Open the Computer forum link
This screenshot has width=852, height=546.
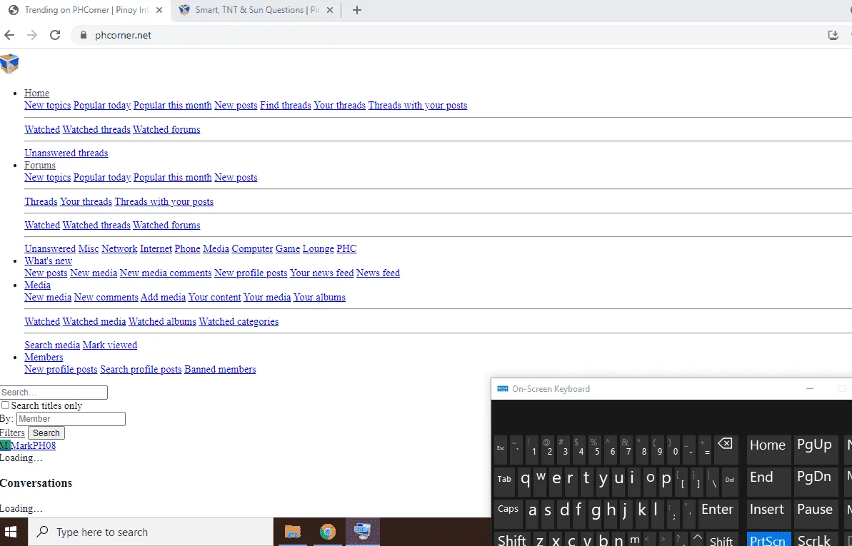[252, 249]
